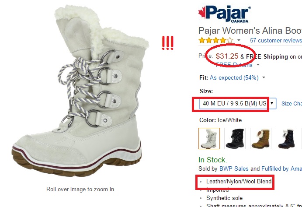Click the Pajar Women's Alina Boot title
302x207 pixels.
(250, 31)
